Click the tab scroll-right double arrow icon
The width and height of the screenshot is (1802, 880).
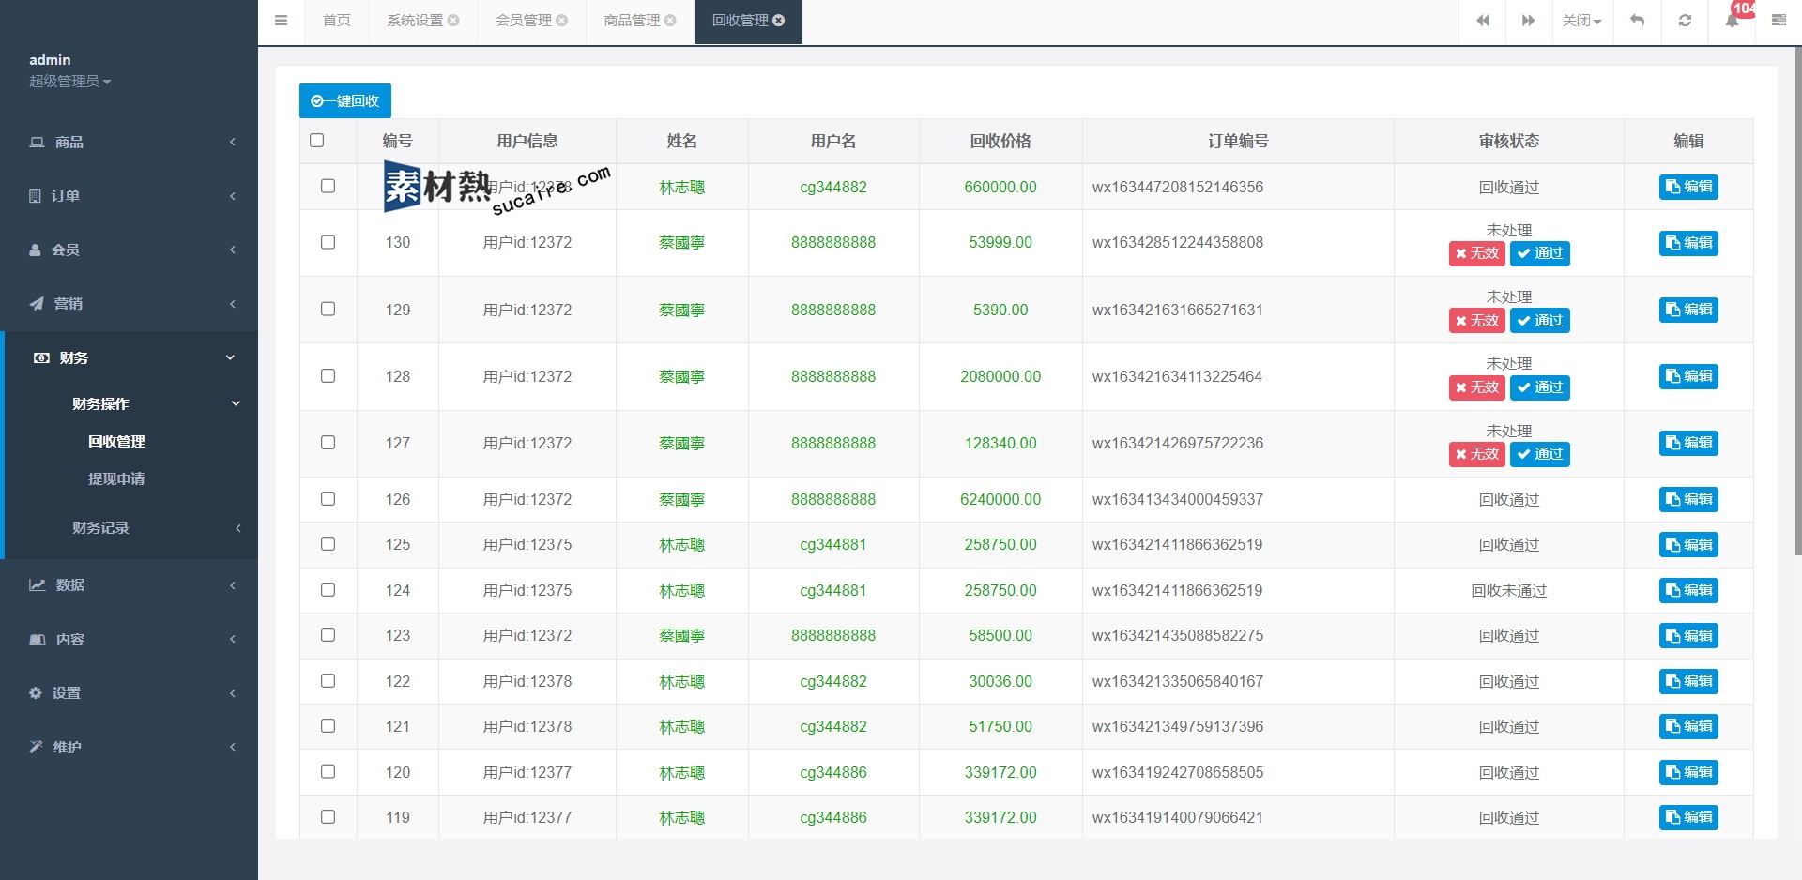point(1528,21)
